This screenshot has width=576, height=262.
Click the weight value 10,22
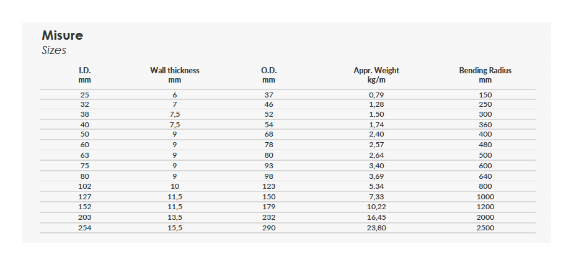click(x=376, y=207)
